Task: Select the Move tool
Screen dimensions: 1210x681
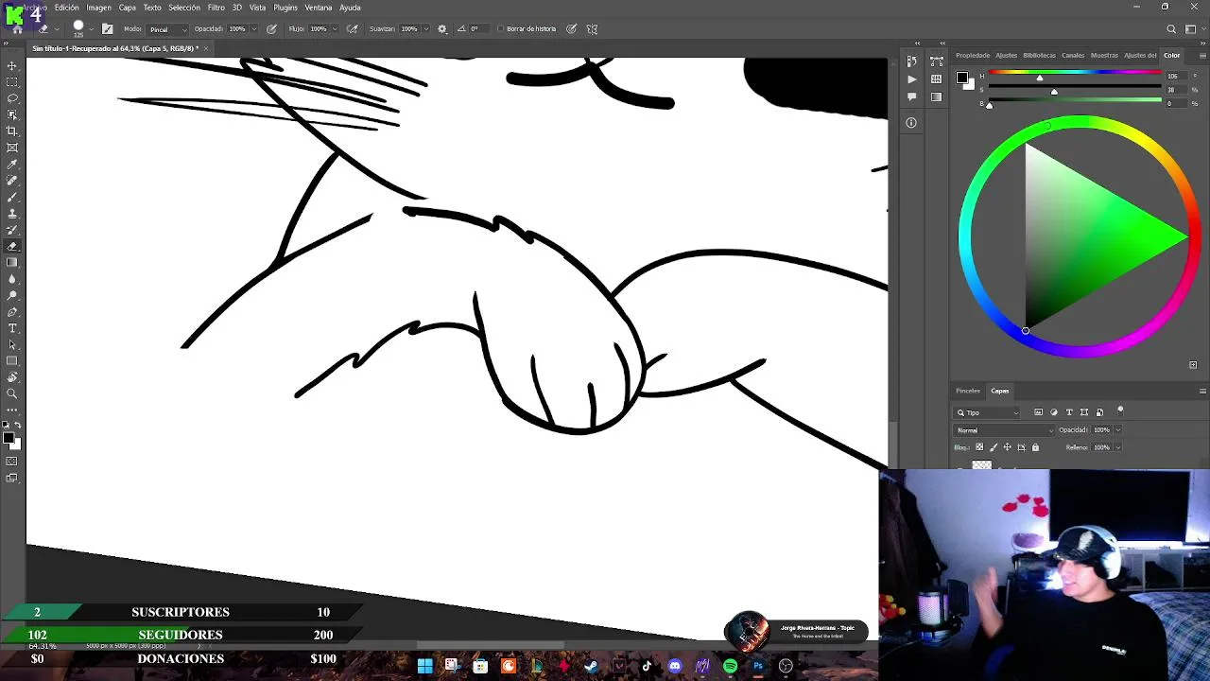Action: click(x=12, y=66)
